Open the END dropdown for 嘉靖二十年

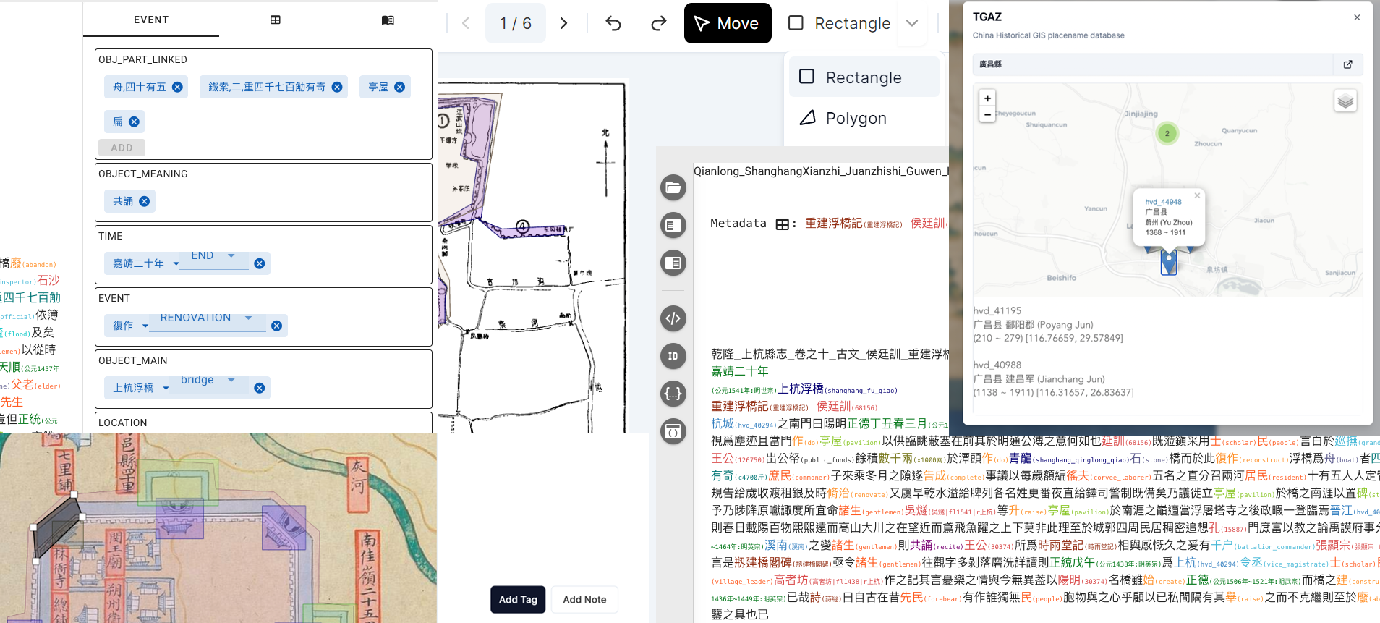[213, 256]
